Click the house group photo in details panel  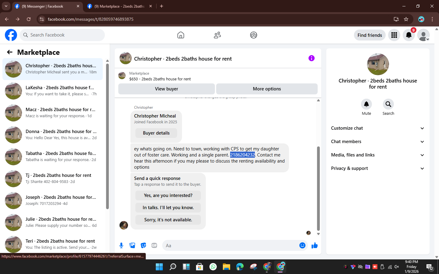pyautogui.click(x=378, y=64)
